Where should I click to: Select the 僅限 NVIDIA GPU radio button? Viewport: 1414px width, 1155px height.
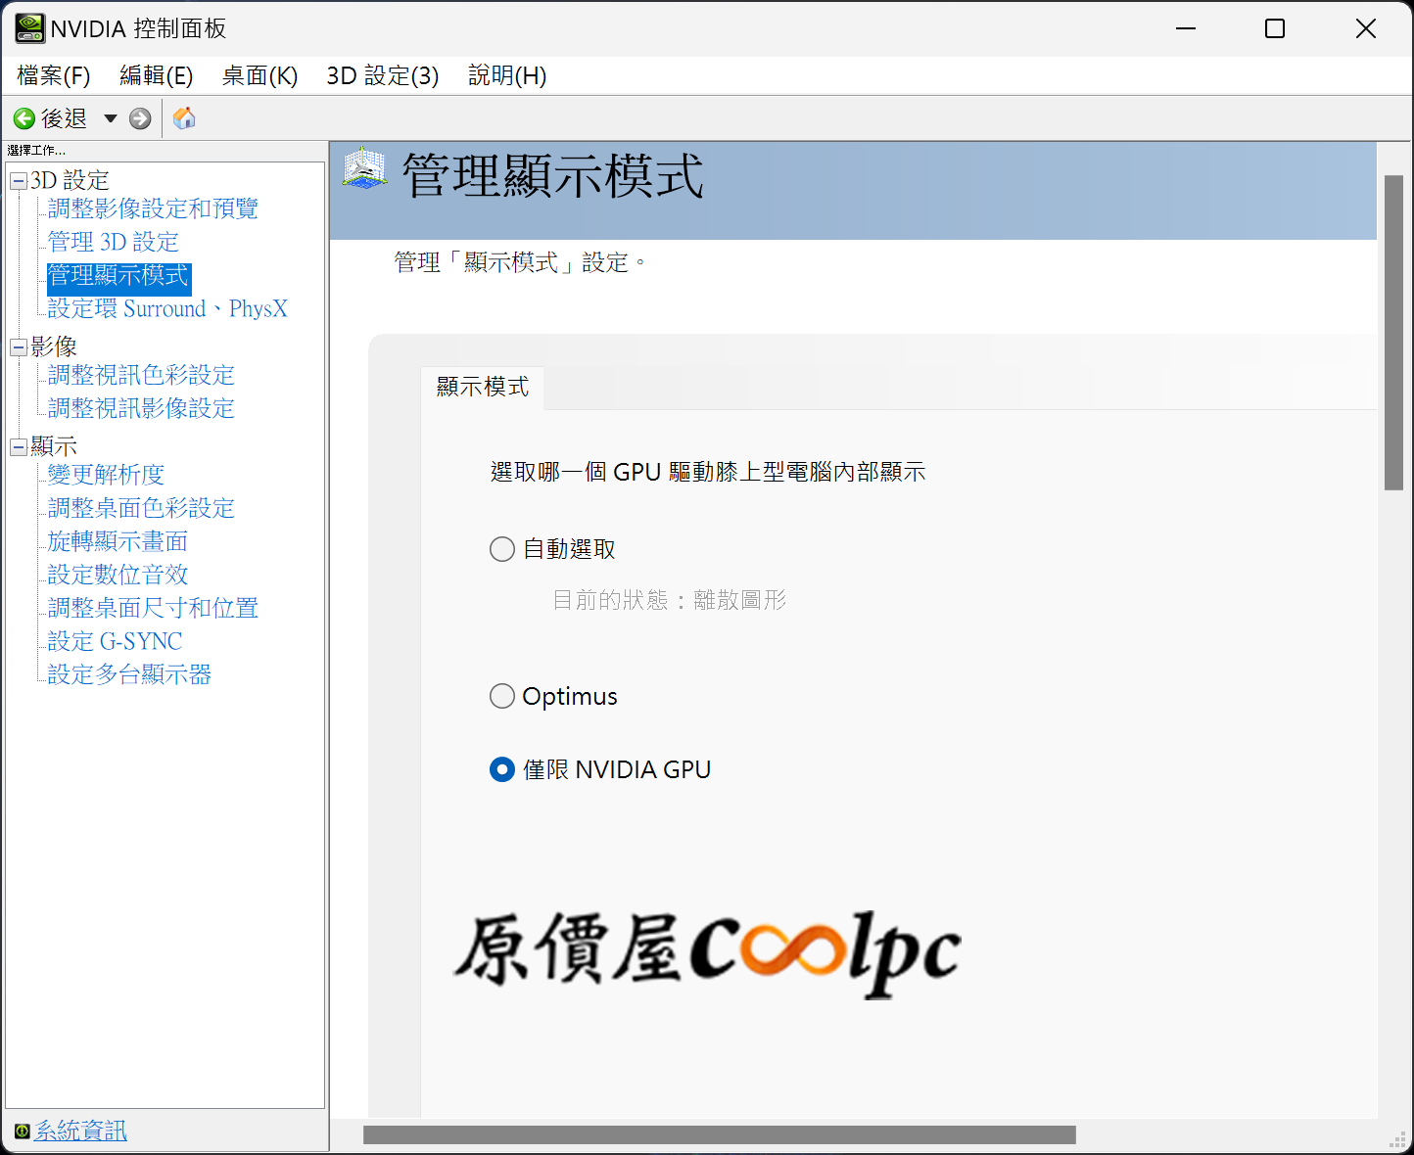(502, 769)
